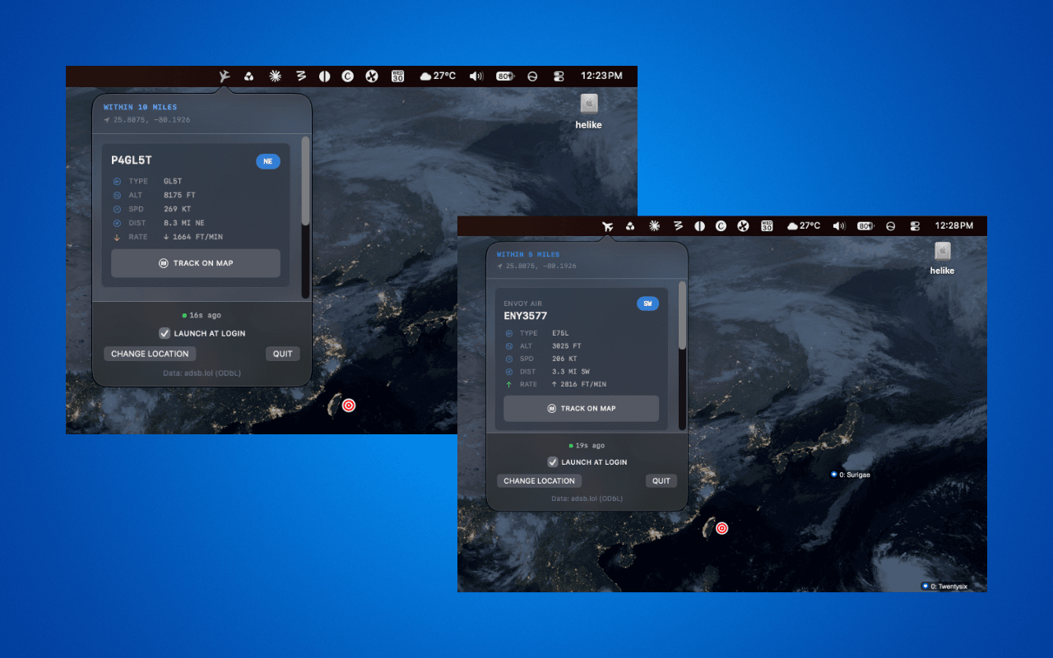
Task: Click the volume speaker icon in the 12:23 PM menu bar
Action: tap(476, 76)
